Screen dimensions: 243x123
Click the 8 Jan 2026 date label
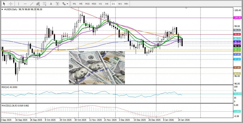click(x=169, y=120)
